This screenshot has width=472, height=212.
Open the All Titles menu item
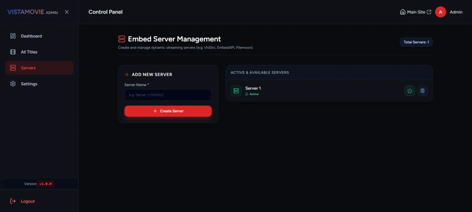[39, 52]
